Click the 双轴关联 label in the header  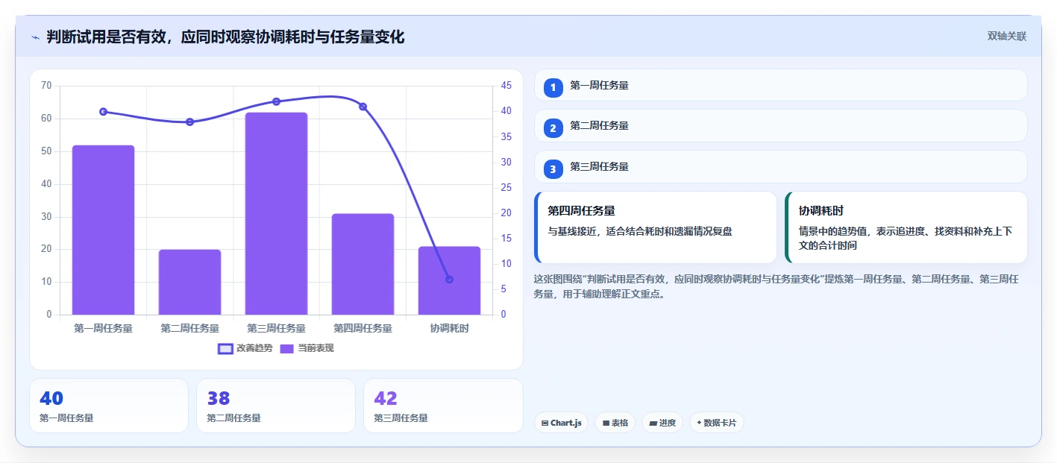1006,37
